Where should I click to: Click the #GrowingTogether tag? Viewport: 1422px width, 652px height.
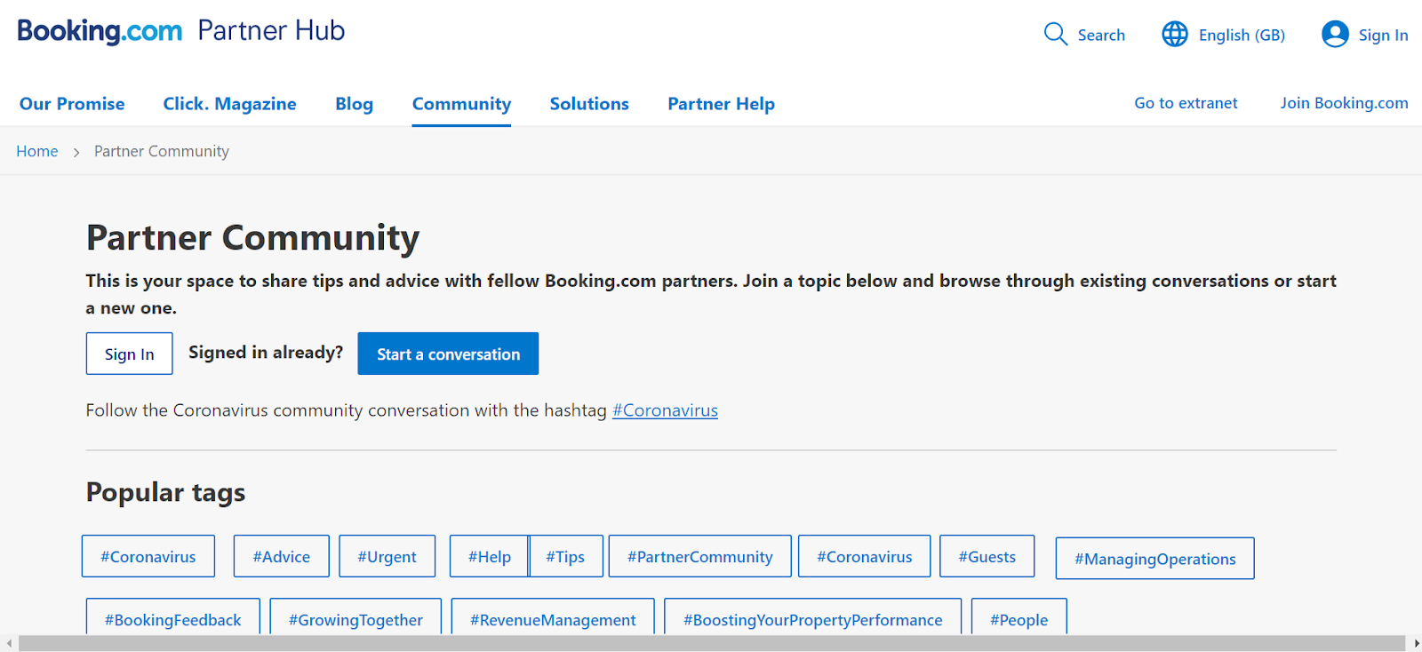355,617
